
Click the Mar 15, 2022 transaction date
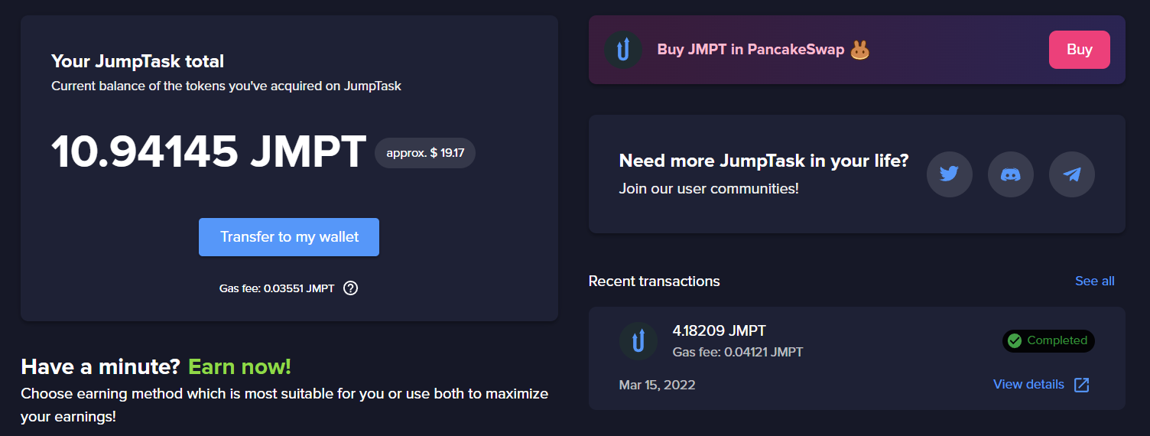(x=657, y=385)
